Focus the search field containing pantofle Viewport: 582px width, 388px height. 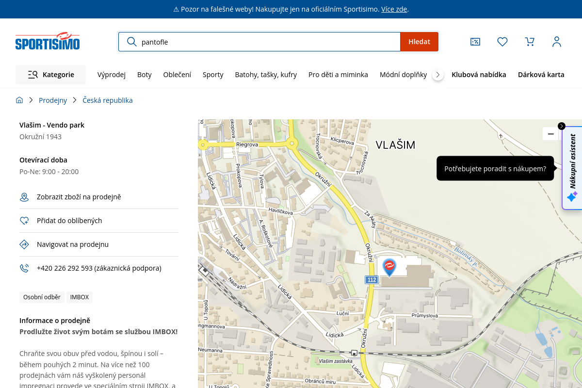[x=259, y=42]
